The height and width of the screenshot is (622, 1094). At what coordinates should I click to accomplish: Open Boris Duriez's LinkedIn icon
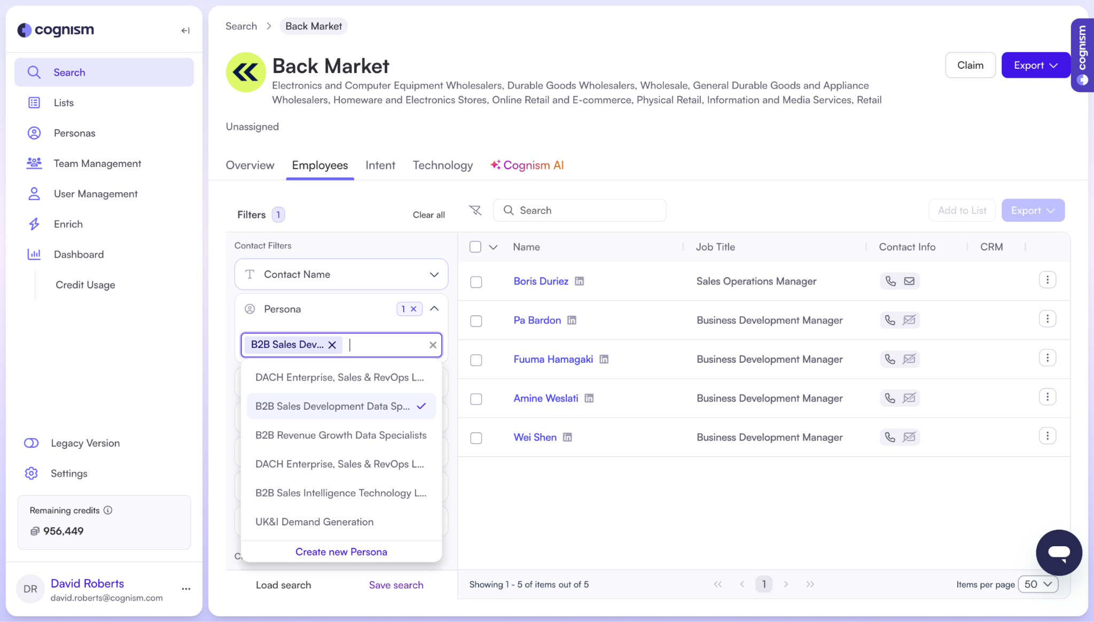point(579,281)
